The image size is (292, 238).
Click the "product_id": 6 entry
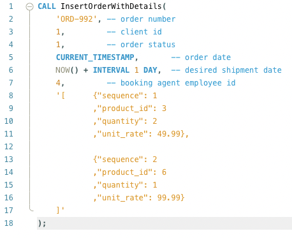click(132, 172)
